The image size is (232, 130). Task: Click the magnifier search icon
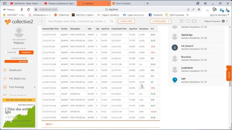click(112, 21)
